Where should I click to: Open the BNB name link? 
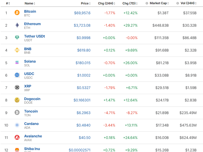coord(28,49)
